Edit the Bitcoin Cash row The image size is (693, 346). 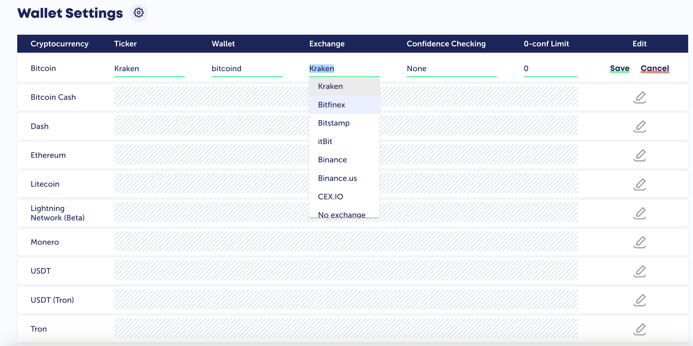pyautogui.click(x=640, y=98)
